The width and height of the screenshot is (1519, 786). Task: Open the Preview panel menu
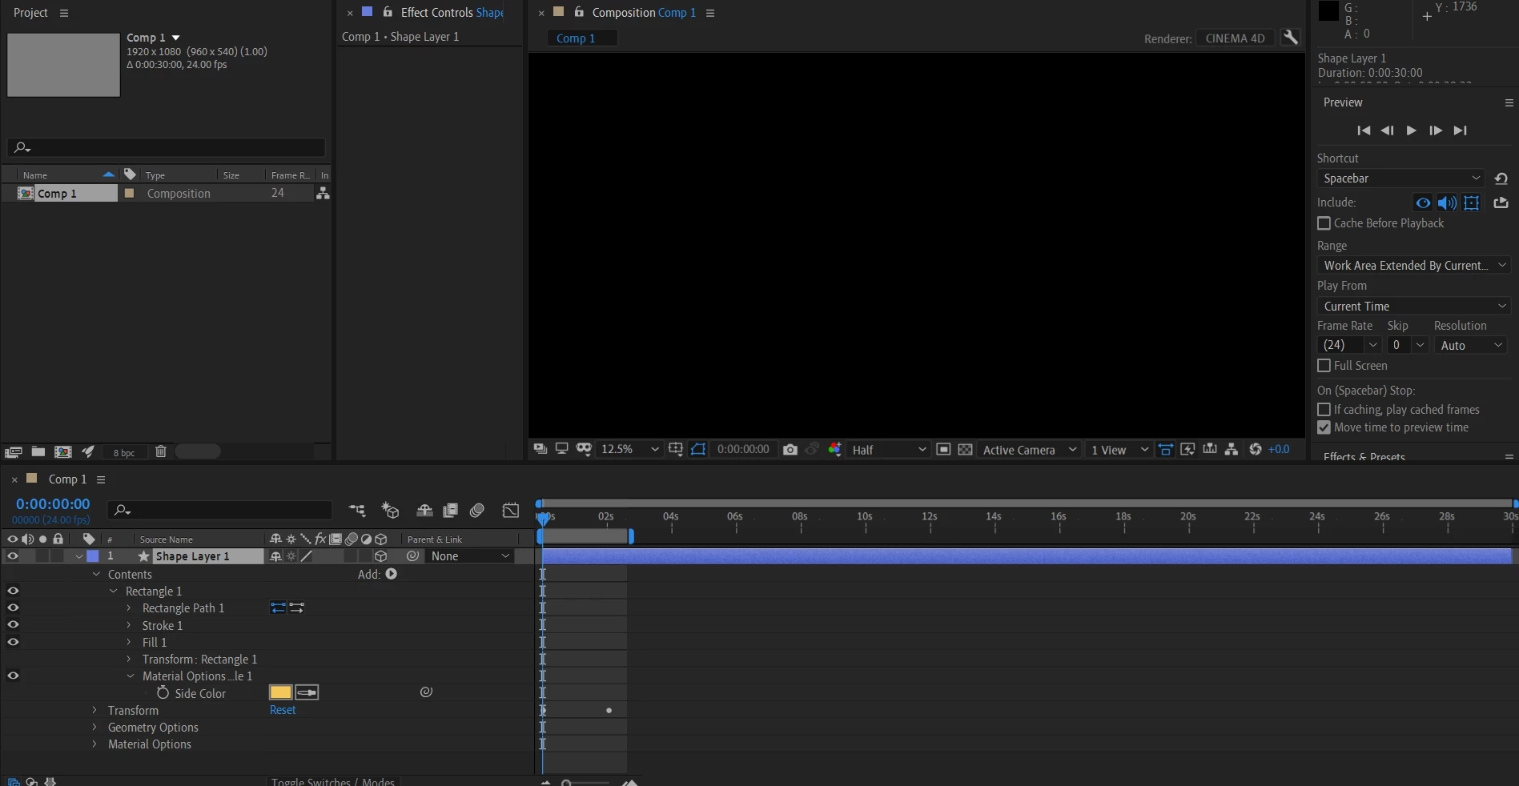click(x=1509, y=102)
